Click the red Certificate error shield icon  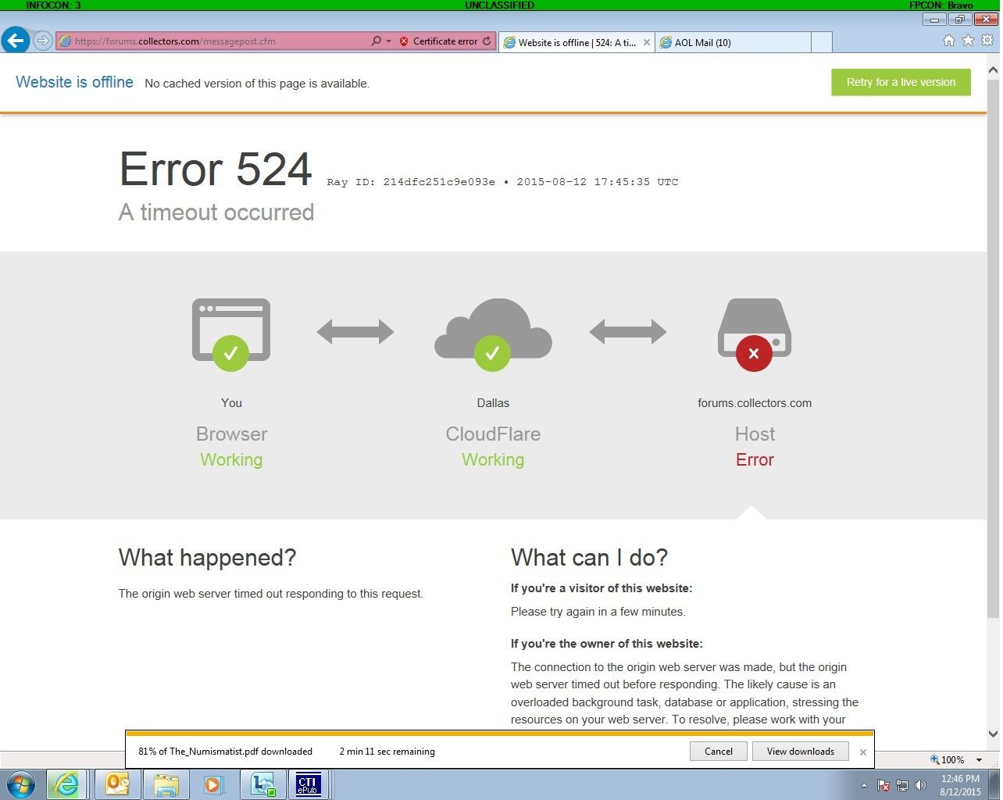(404, 41)
